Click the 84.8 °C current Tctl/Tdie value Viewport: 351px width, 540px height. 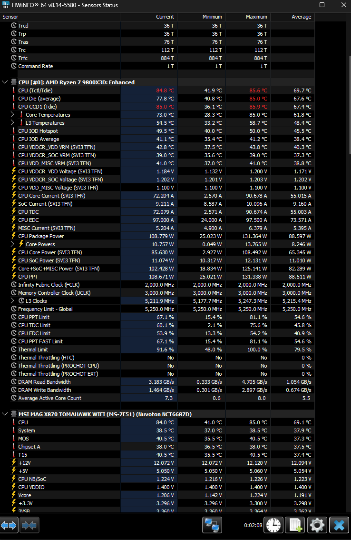click(165, 90)
